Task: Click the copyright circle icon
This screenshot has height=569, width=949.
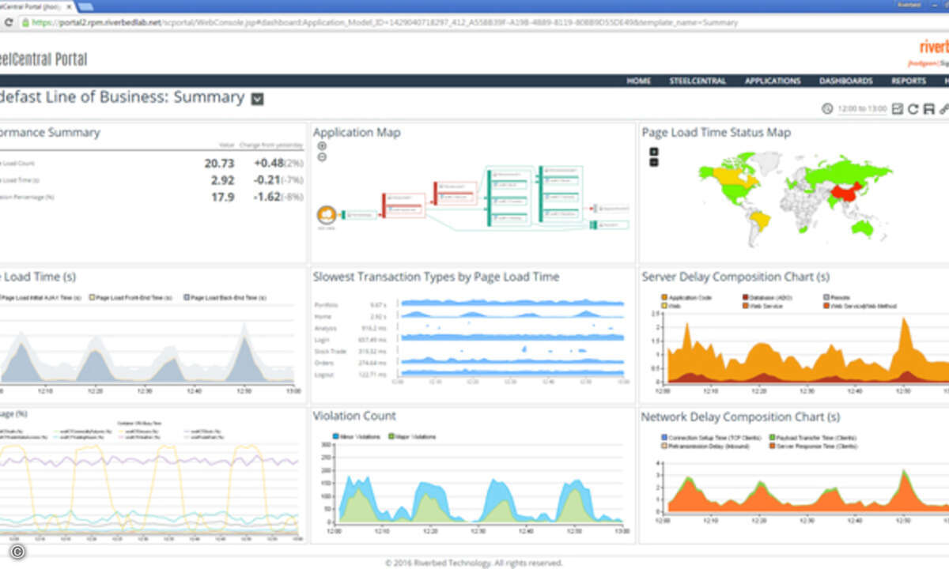Action: [x=18, y=552]
